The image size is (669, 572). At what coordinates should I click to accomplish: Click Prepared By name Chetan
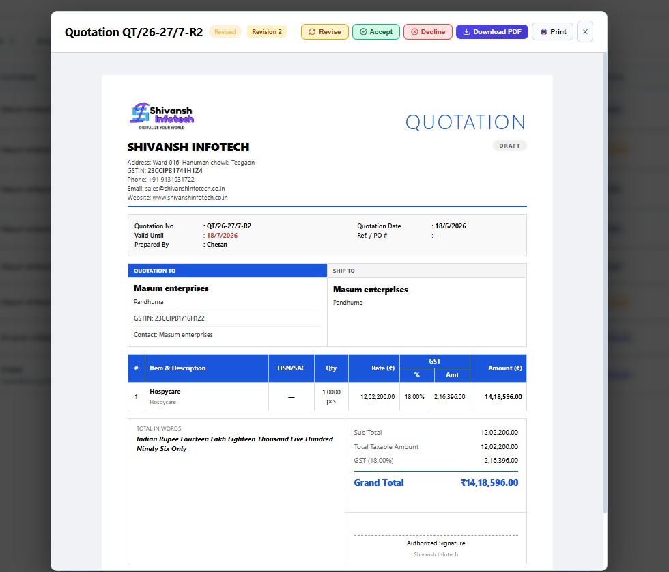217,245
